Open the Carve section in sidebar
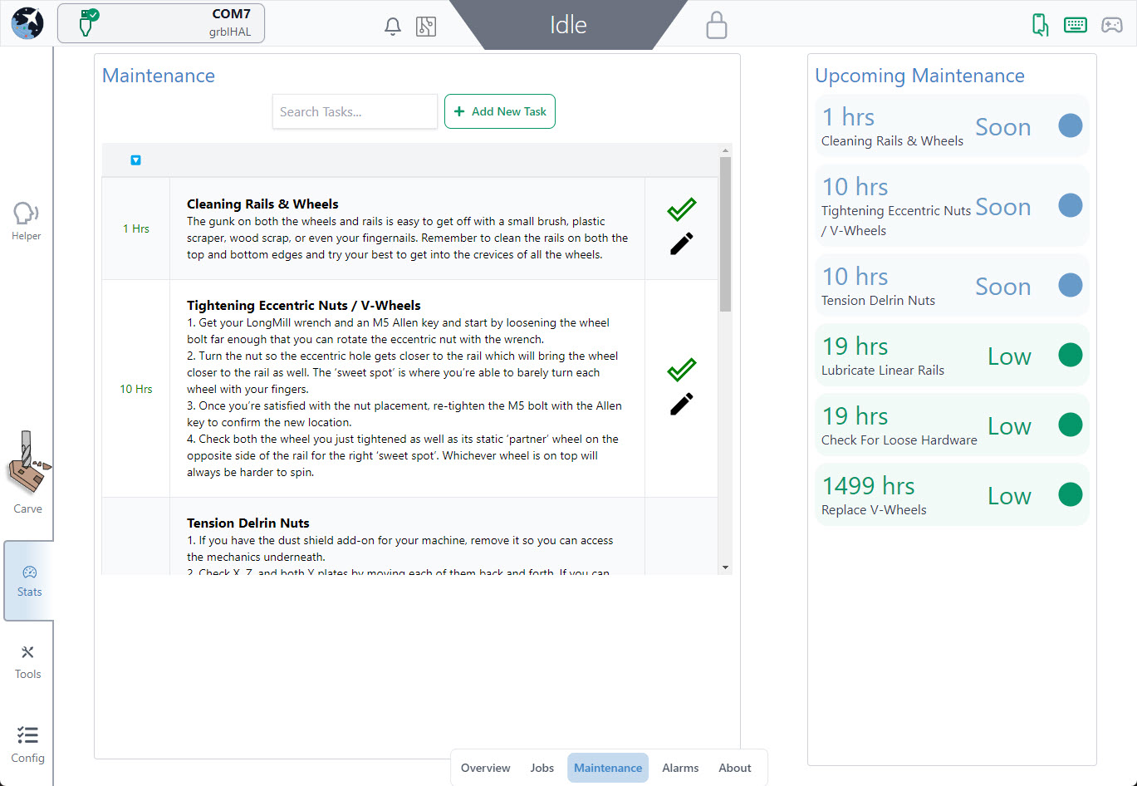Screen dimensions: 1137x786 click(x=27, y=474)
